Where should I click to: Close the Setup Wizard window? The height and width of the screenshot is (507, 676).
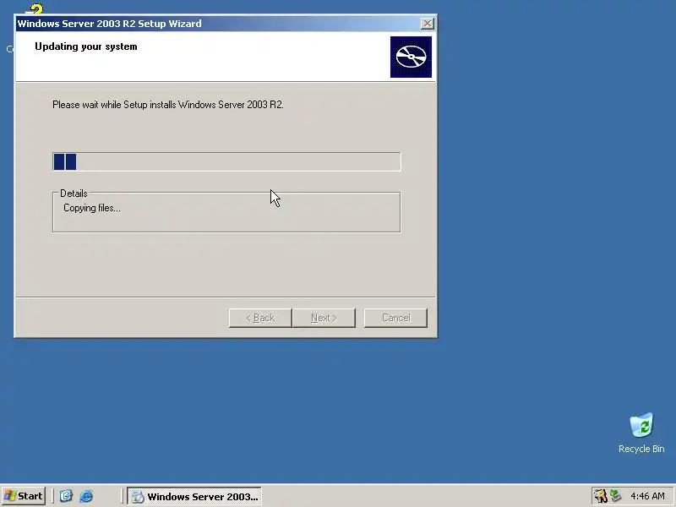(x=427, y=24)
